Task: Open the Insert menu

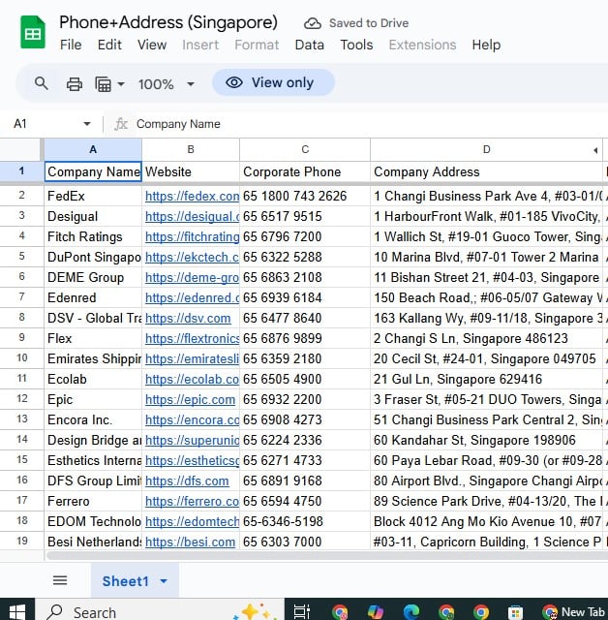Action: pos(200,45)
